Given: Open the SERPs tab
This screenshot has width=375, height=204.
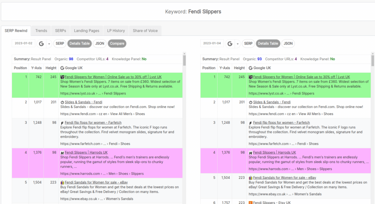Looking at the screenshot, I should click(60, 31).
